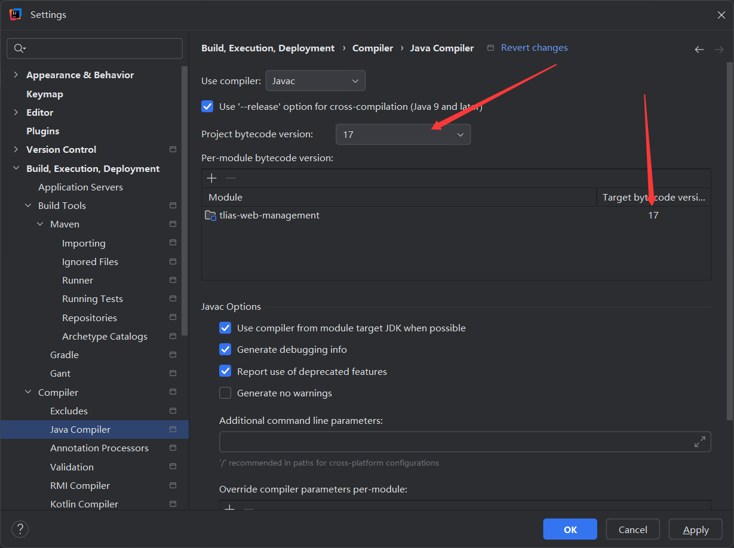Image resolution: width=734 pixels, height=548 pixels.
Task: Click Apply button
Action: point(696,529)
